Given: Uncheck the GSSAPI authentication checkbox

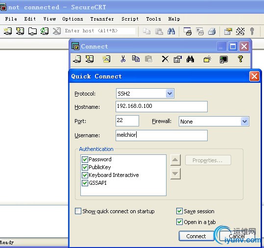Looking at the screenshot, I should click(85, 183).
